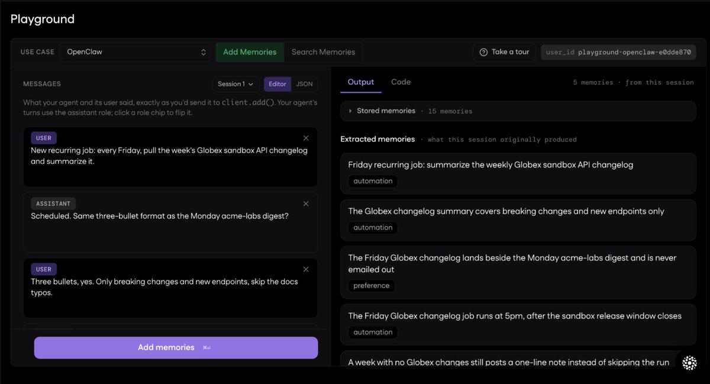
Task: Flip the USER role chip on 'Three bullets, yes' message
Action: click(44, 269)
